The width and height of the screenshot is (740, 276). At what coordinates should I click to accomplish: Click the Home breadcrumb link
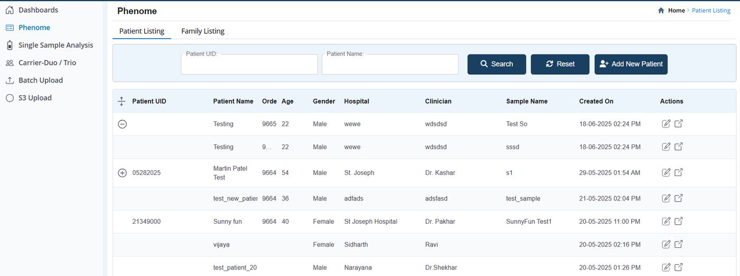click(x=677, y=11)
